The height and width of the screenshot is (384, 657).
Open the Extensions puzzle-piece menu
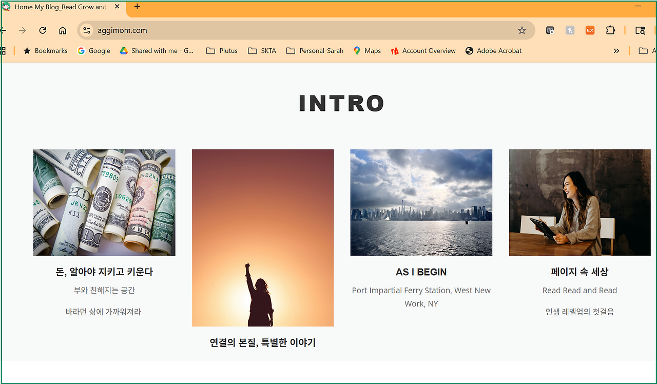tap(610, 30)
